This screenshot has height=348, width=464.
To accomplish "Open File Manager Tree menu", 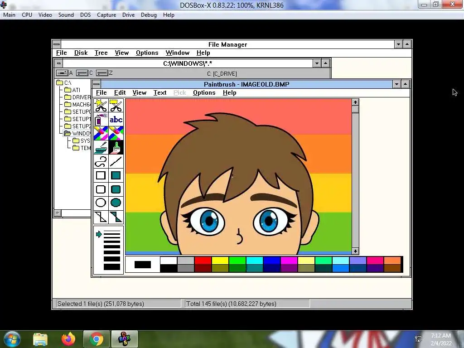I will pyautogui.click(x=101, y=53).
